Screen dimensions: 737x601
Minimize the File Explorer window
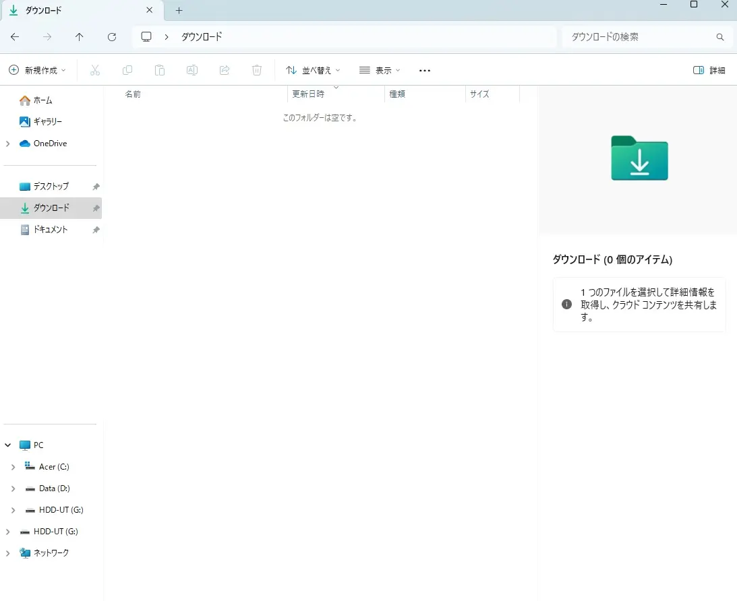point(664,5)
